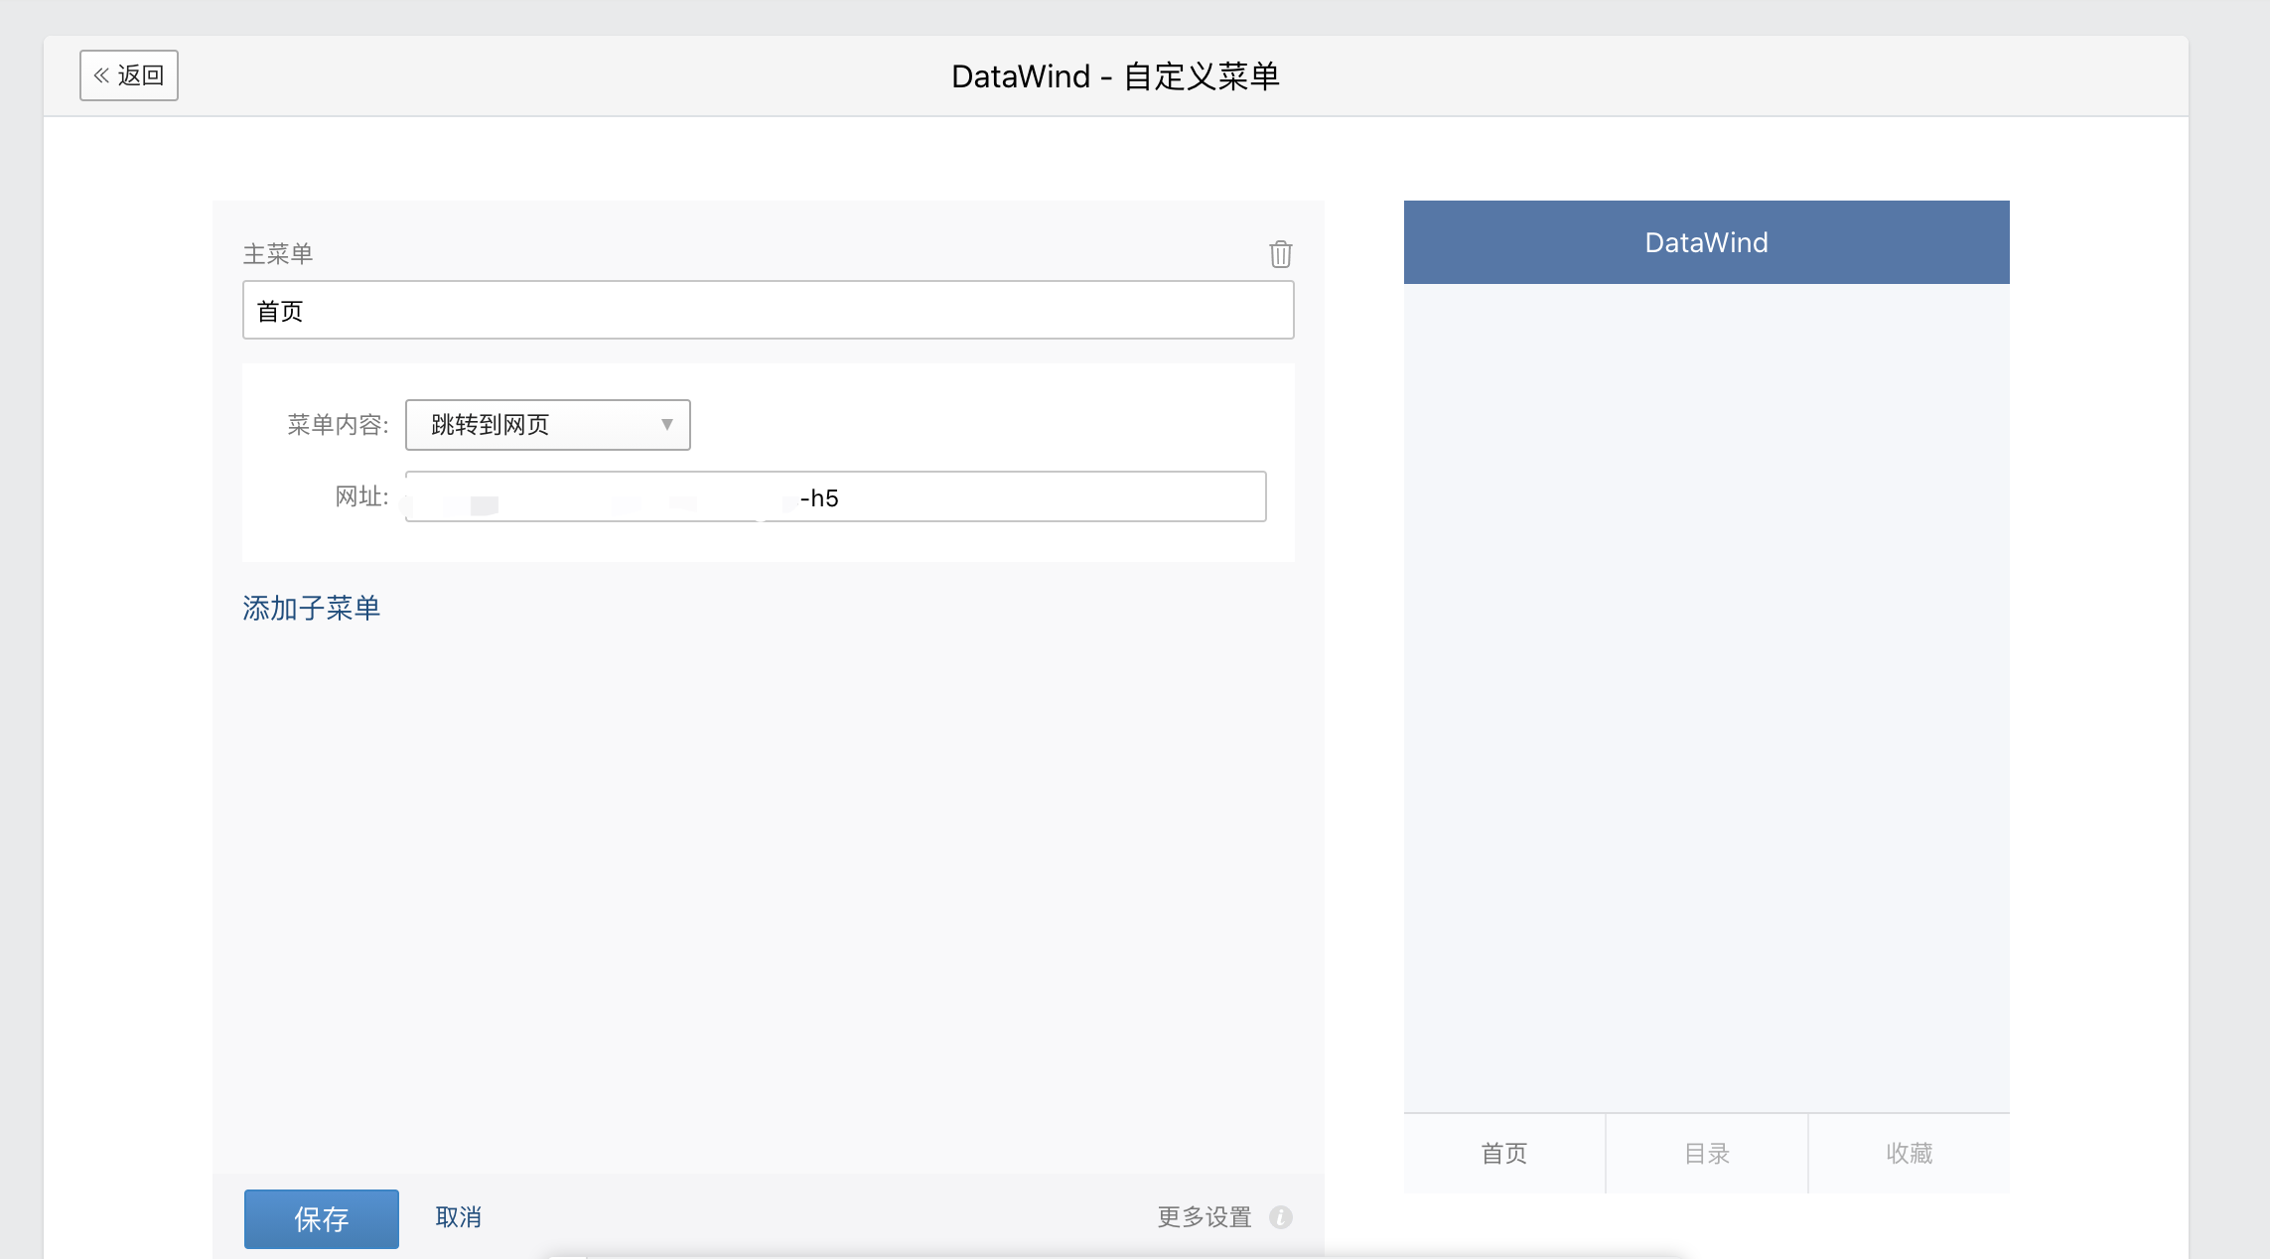Open the 跳转到网页 menu content dropdown
The height and width of the screenshot is (1259, 2270).
548,425
